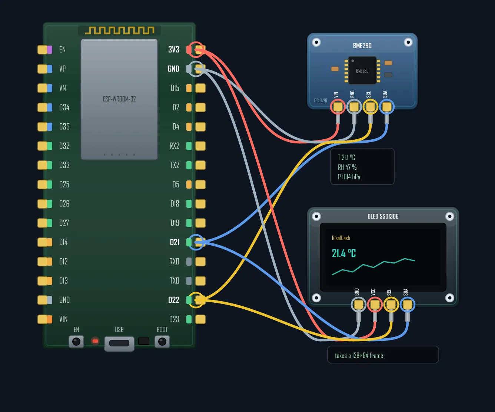Viewport: 495px width, 412px height.
Task: Click the unwired GND pin next to D13 row
Action: pyautogui.click(x=43, y=300)
